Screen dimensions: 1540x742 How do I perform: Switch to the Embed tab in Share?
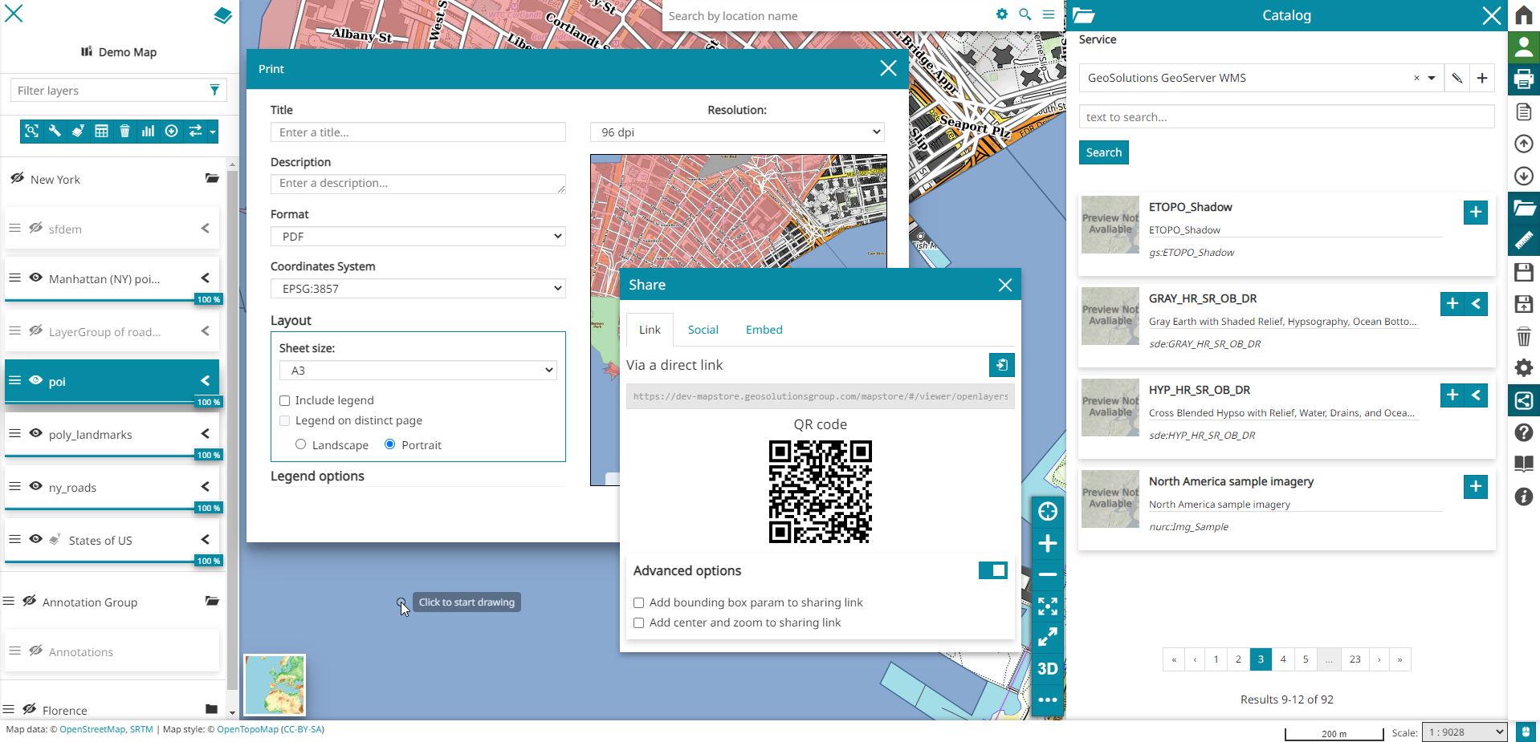pos(764,330)
